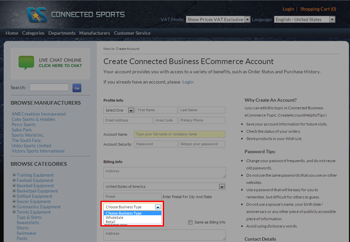Open the country selector dropdown
The width and height of the screenshot is (350, 242).
click(x=222, y=187)
